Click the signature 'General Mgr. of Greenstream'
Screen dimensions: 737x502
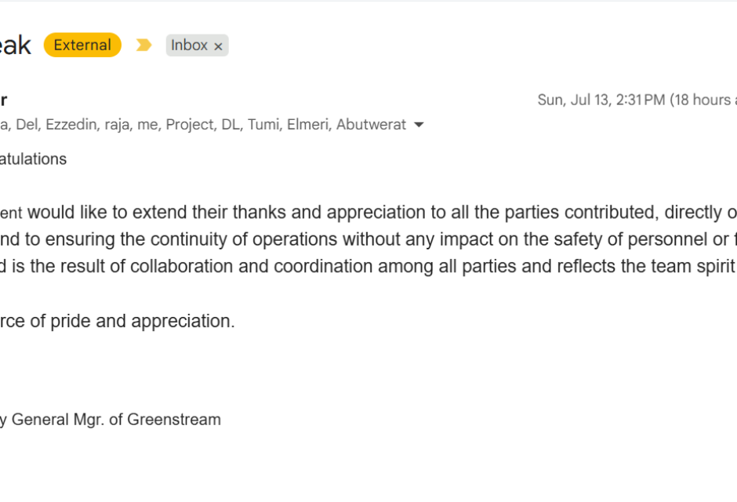click(x=116, y=420)
